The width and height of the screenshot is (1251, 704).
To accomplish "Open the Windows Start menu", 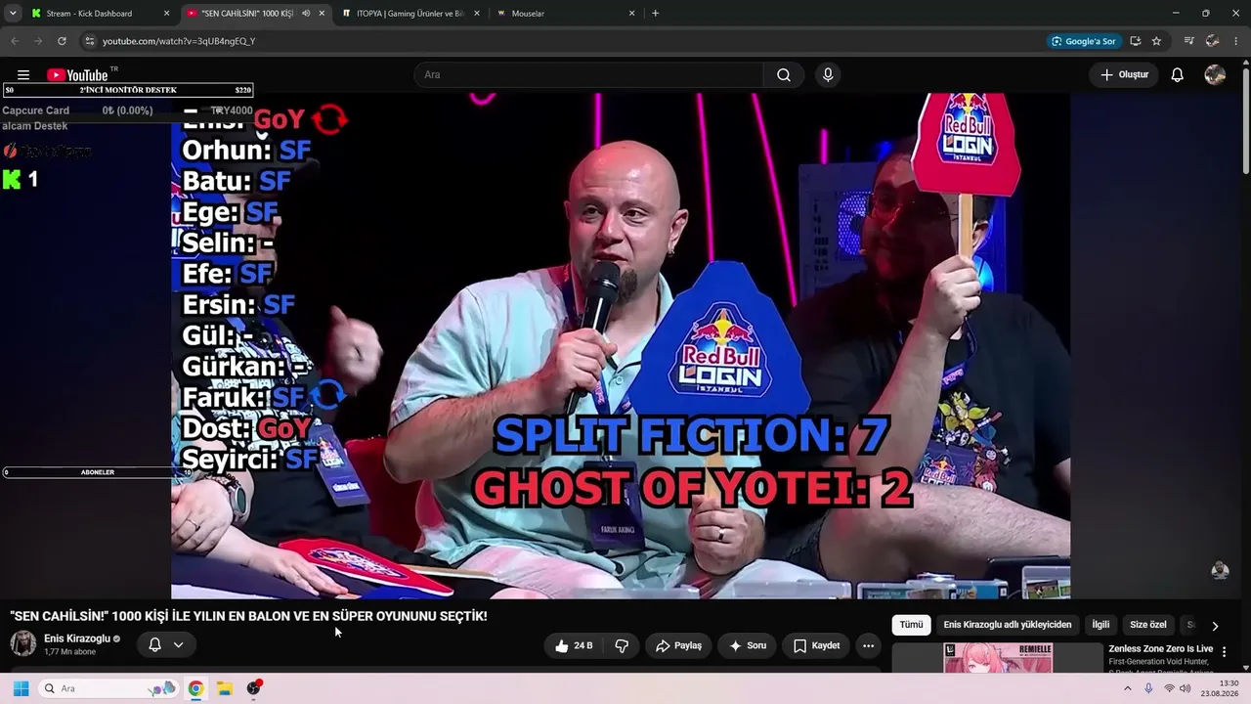I will coord(21,688).
